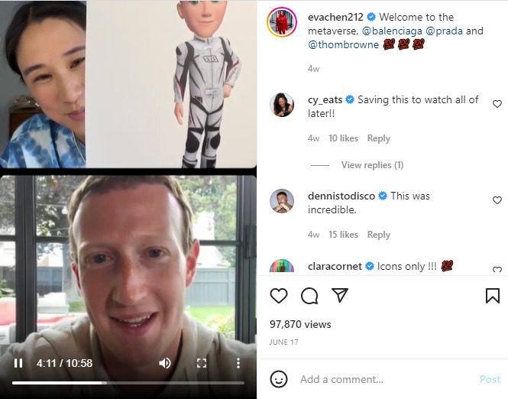Pause the video playback
This screenshot has height=399, width=508.
click(x=18, y=363)
